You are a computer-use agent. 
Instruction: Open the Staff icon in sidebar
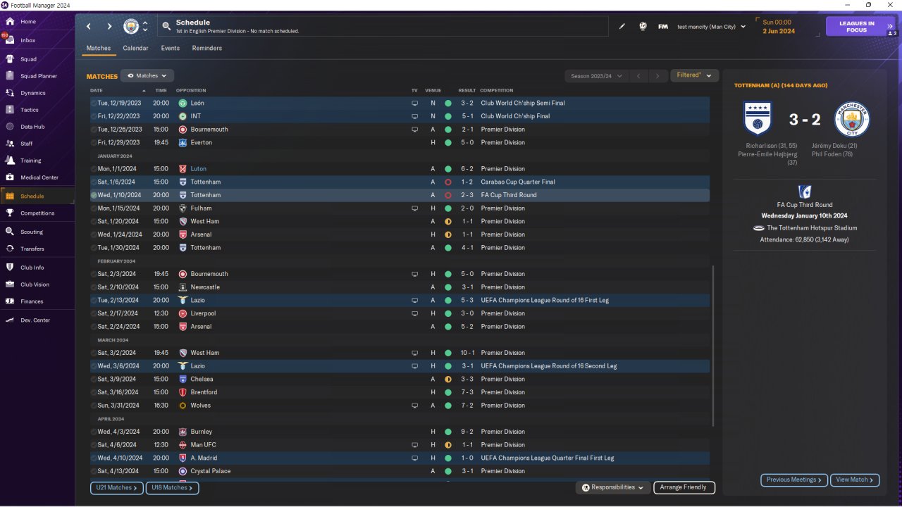[10, 144]
